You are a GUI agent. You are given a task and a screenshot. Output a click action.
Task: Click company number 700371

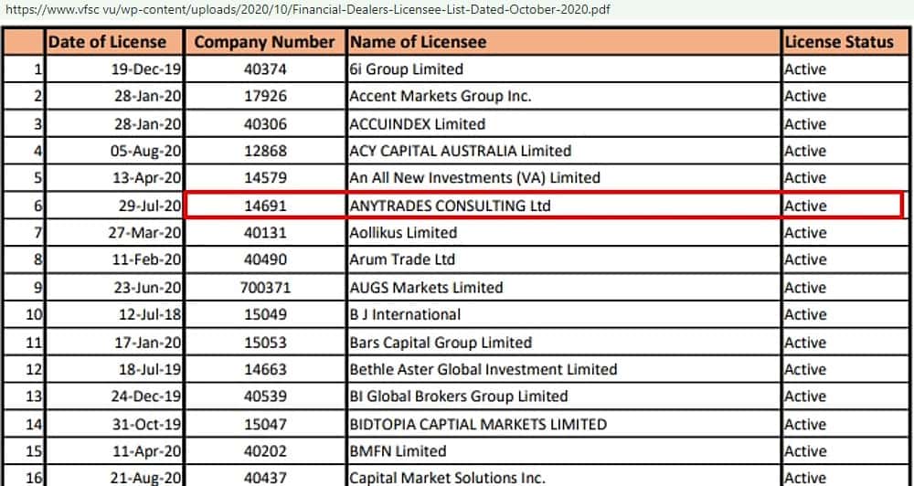pos(265,287)
